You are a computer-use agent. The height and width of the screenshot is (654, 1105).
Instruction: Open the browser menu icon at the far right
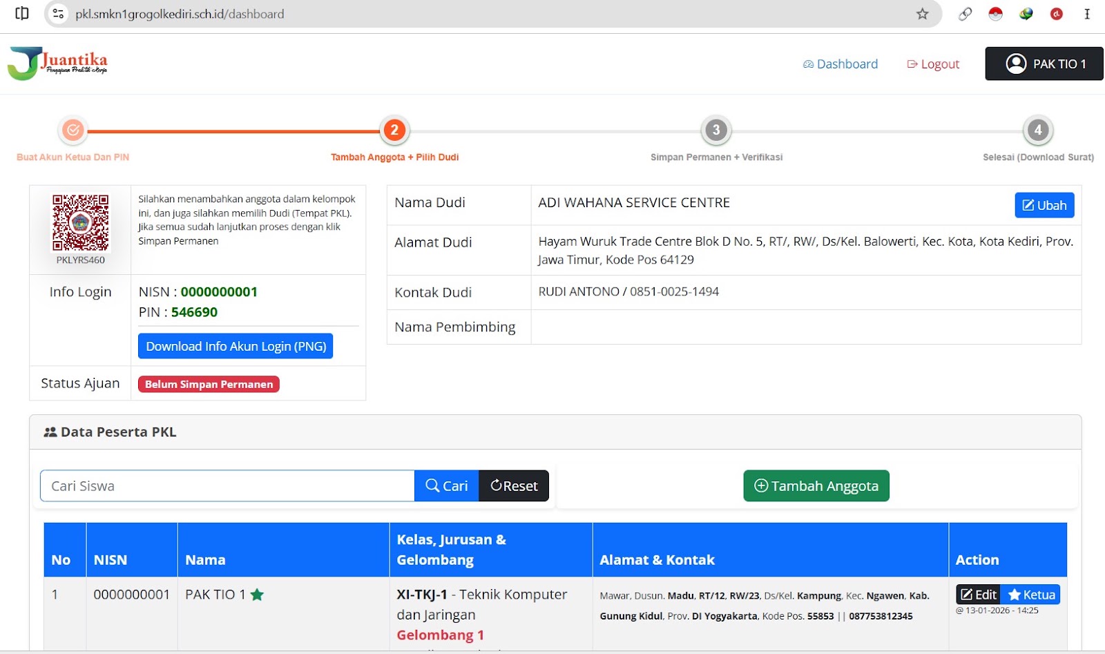pos(1087,14)
